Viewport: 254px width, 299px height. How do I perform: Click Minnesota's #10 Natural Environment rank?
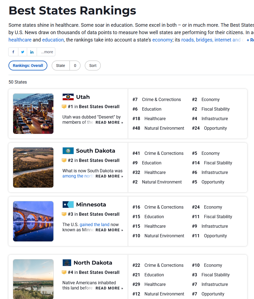click(x=158, y=236)
